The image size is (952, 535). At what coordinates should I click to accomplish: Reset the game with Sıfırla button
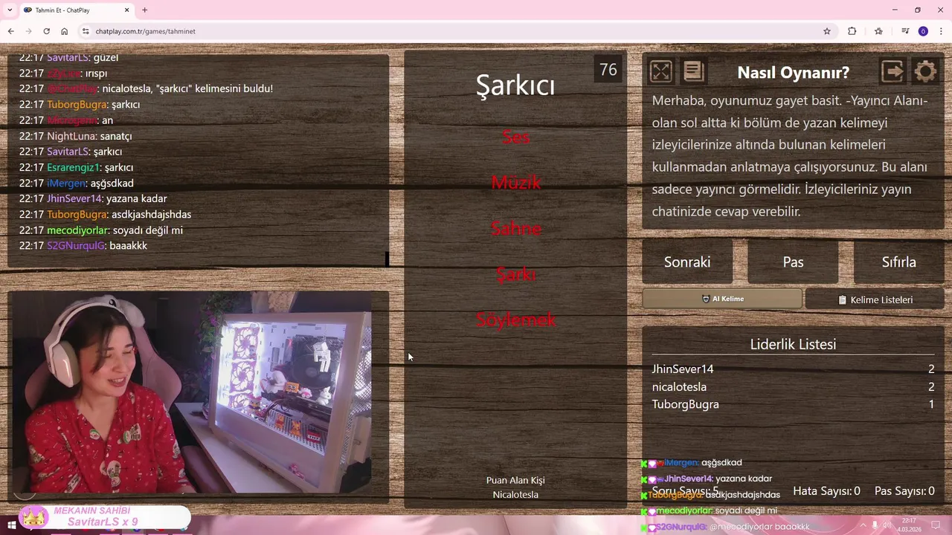coord(898,262)
